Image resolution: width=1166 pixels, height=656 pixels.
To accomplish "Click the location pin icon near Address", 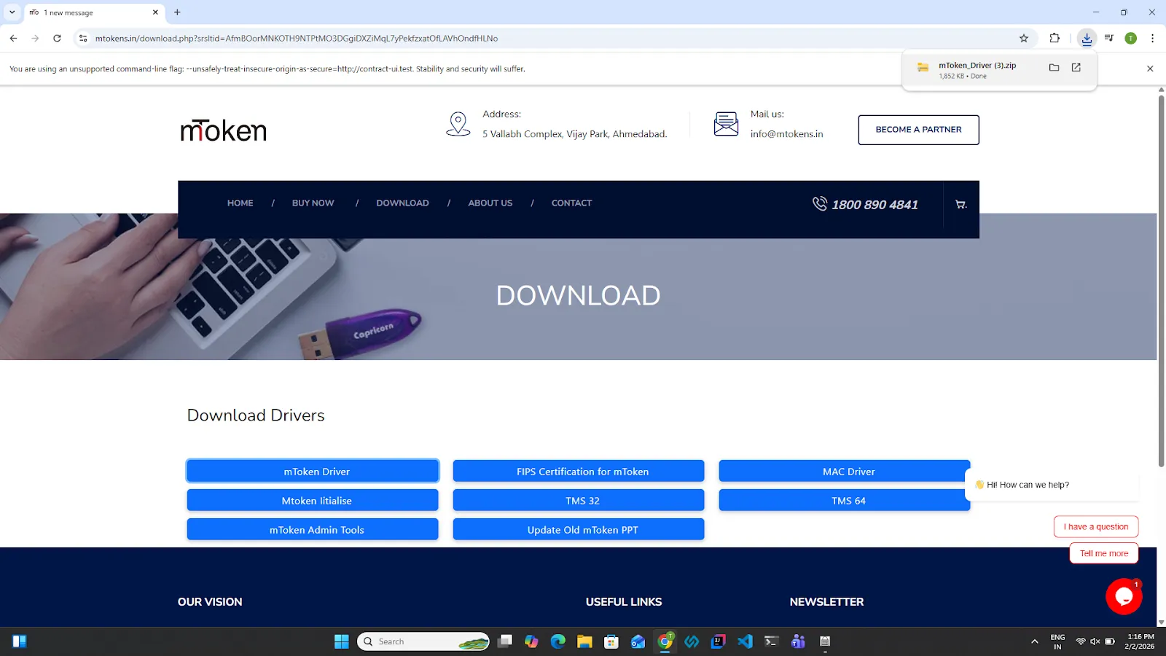I will click(x=458, y=124).
